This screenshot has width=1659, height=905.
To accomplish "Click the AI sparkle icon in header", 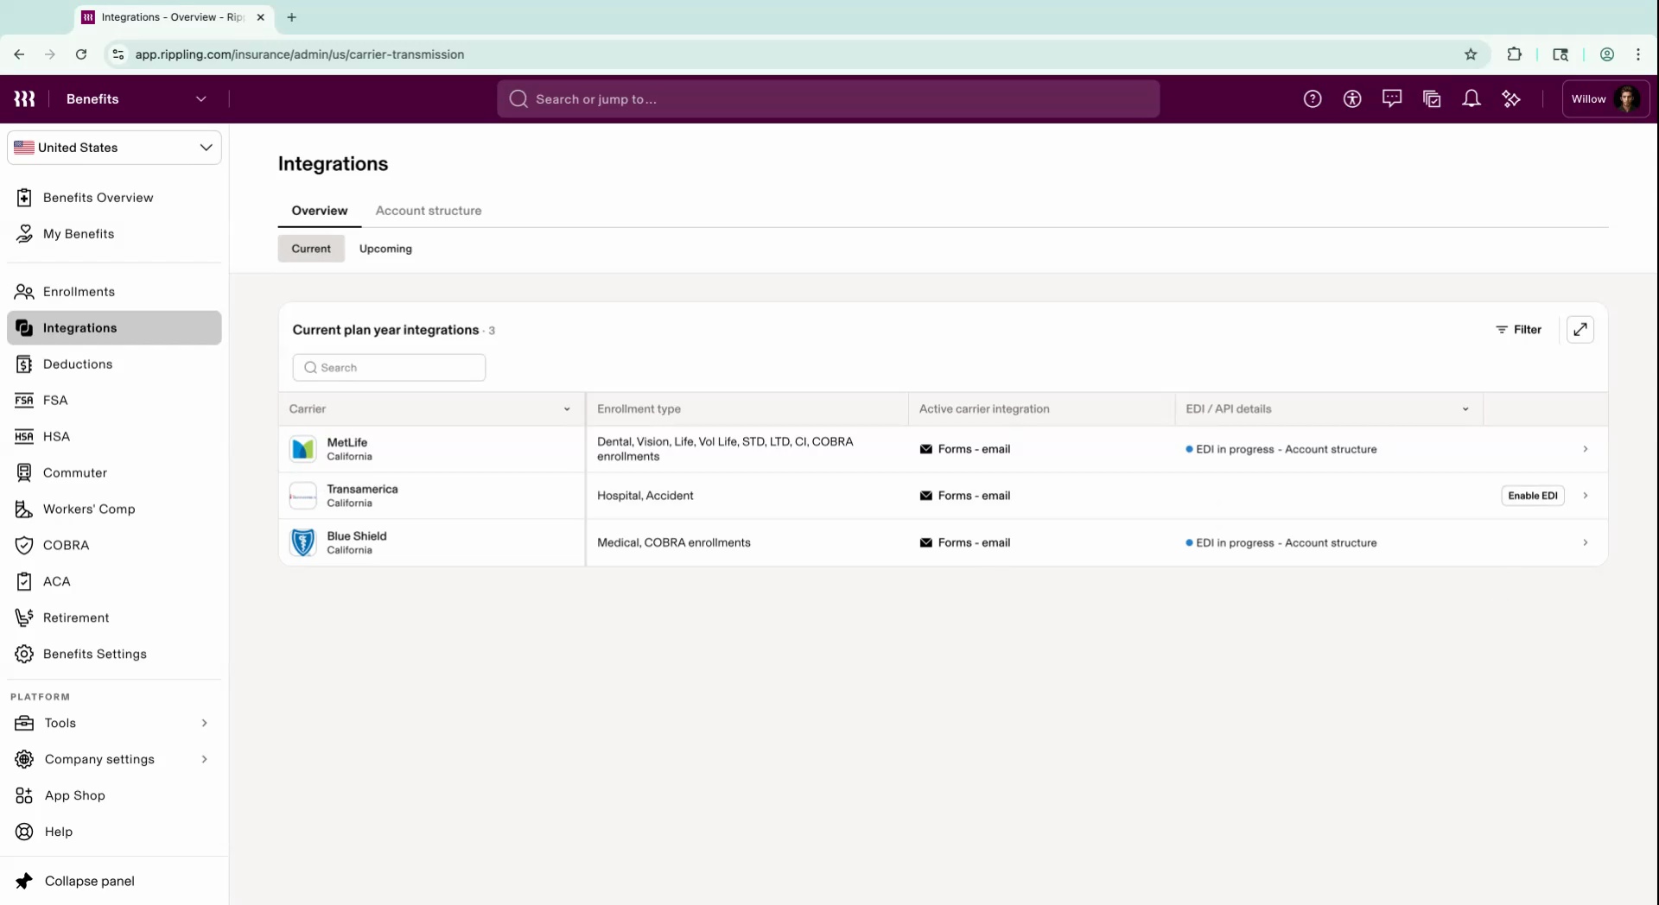I will coord(1511,99).
